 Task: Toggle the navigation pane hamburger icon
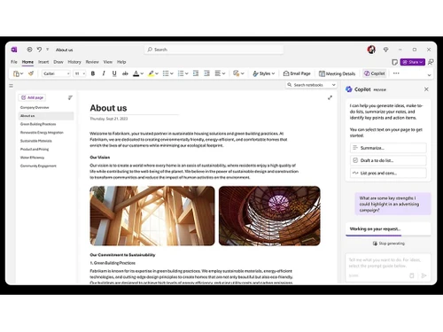pyautogui.click(x=11, y=86)
